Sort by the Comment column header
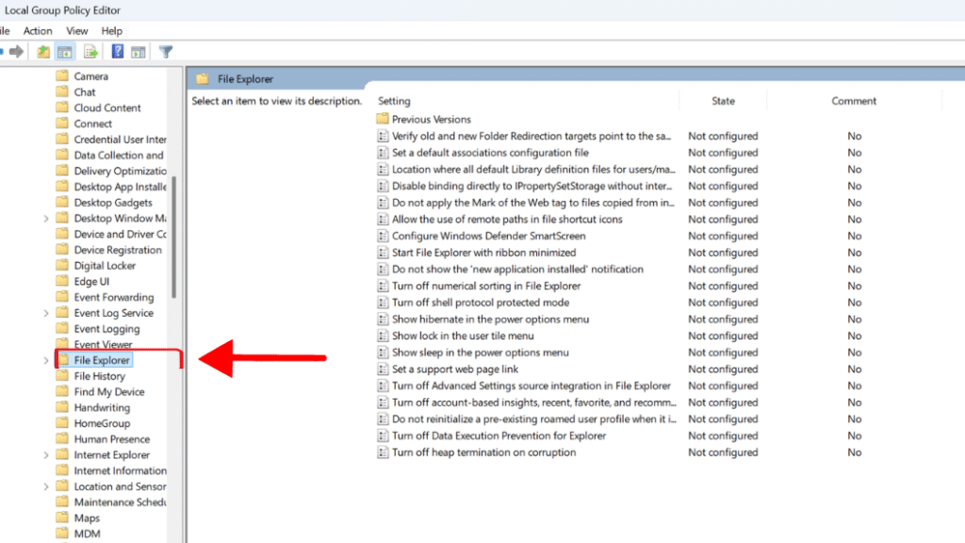Viewport: 965px width, 543px height. (x=854, y=101)
